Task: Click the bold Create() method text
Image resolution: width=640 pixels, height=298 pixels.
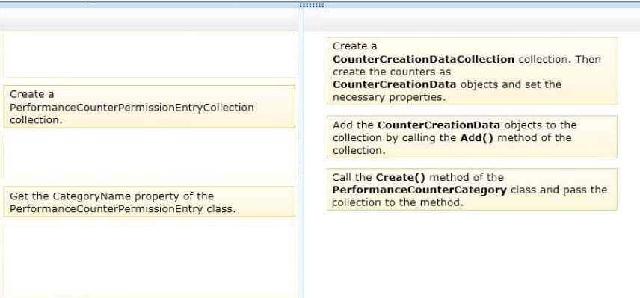Action: [401, 177]
